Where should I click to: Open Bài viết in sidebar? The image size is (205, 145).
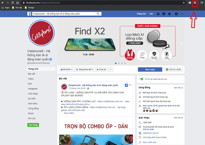tap(32, 74)
